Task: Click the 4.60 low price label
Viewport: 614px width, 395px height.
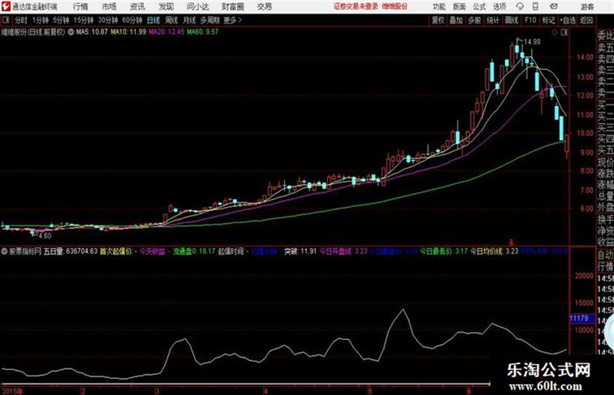Action: [45, 236]
